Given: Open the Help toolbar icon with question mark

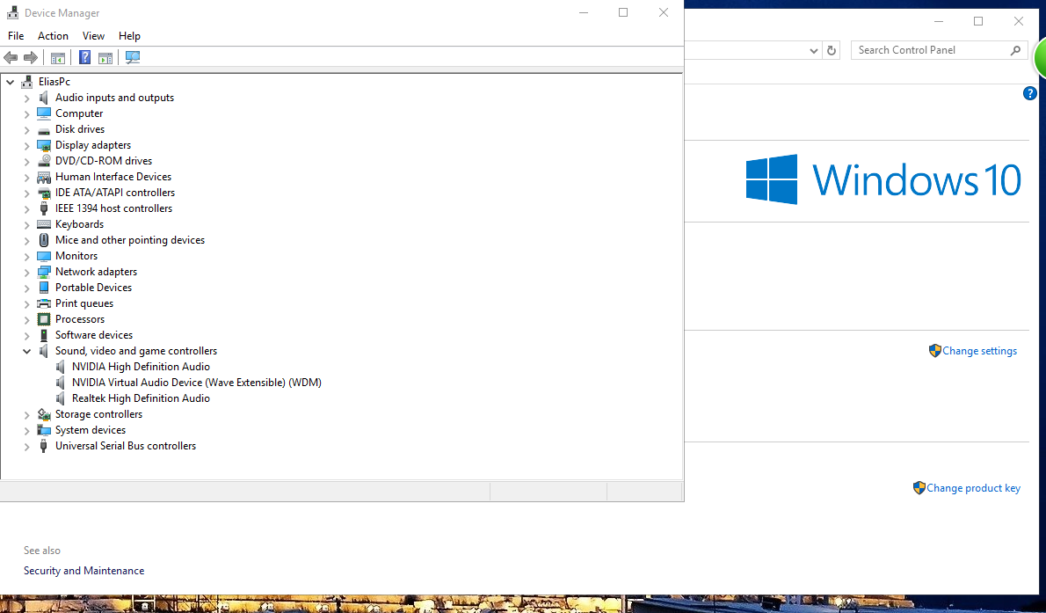Looking at the screenshot, I should pyautogui.click(x=84, y=57).
